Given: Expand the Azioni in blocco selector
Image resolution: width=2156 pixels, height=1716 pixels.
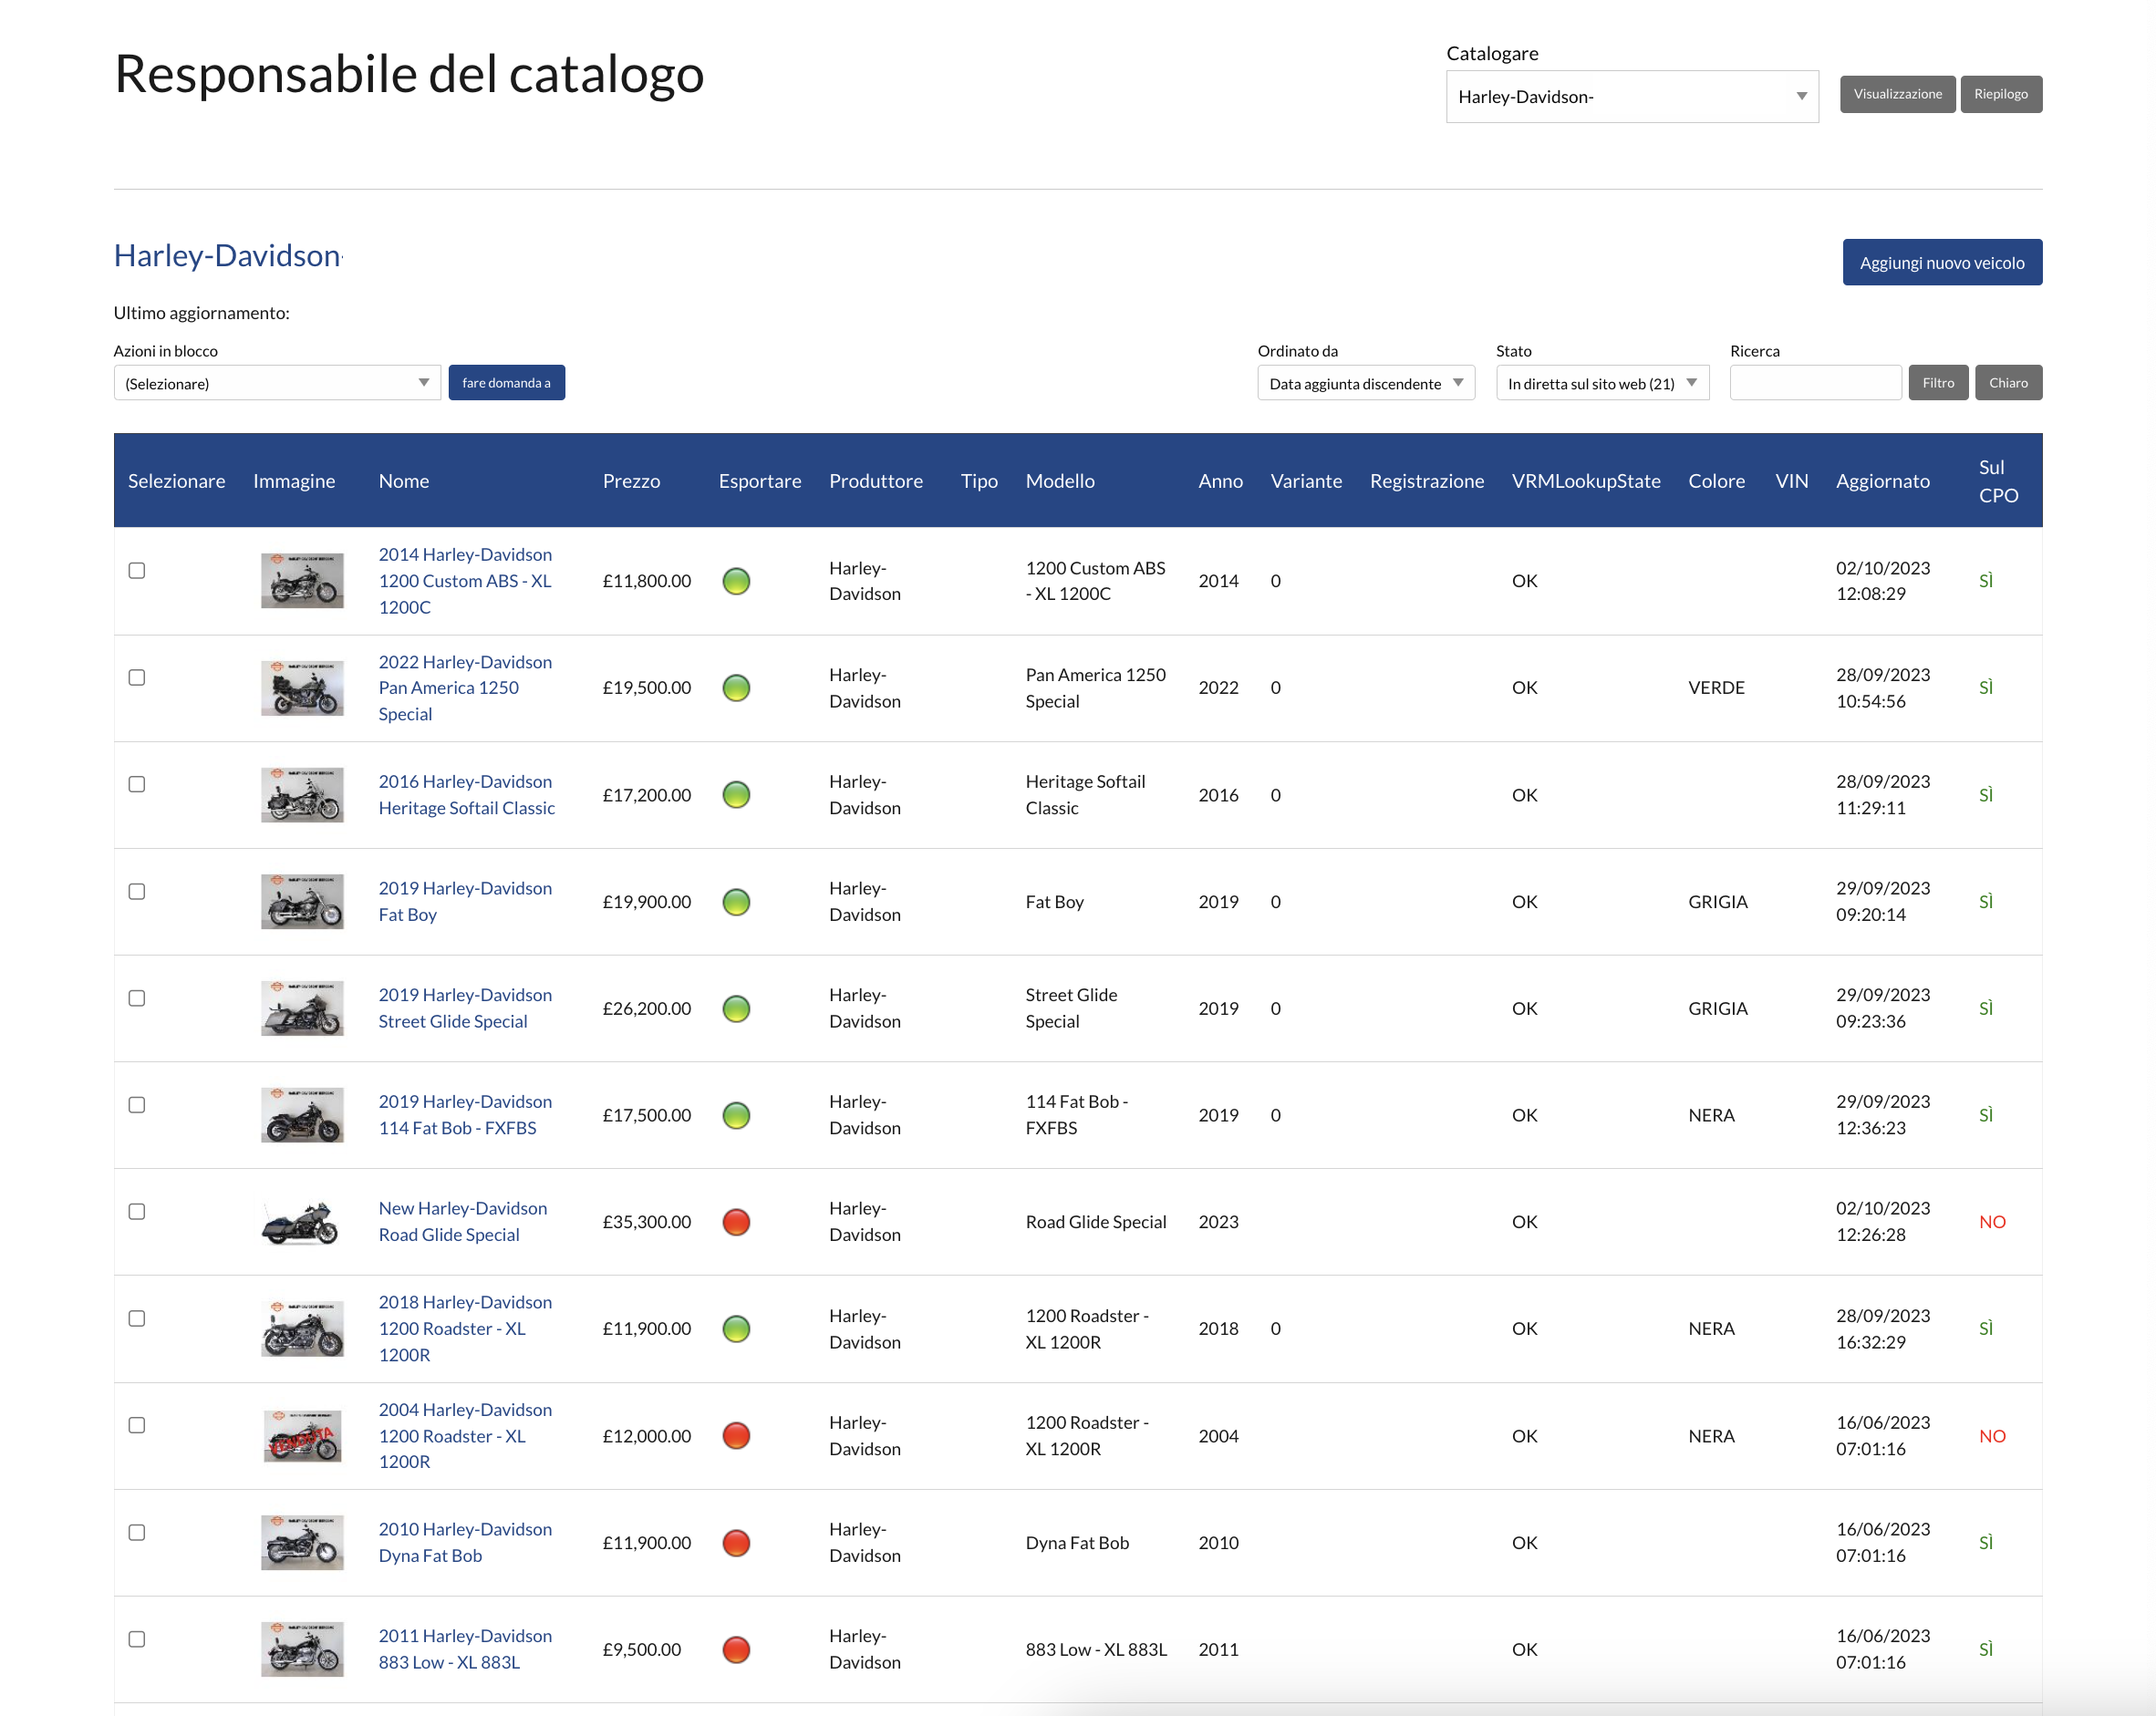Looking at the screenshot, I should click(x=276, y=383).
